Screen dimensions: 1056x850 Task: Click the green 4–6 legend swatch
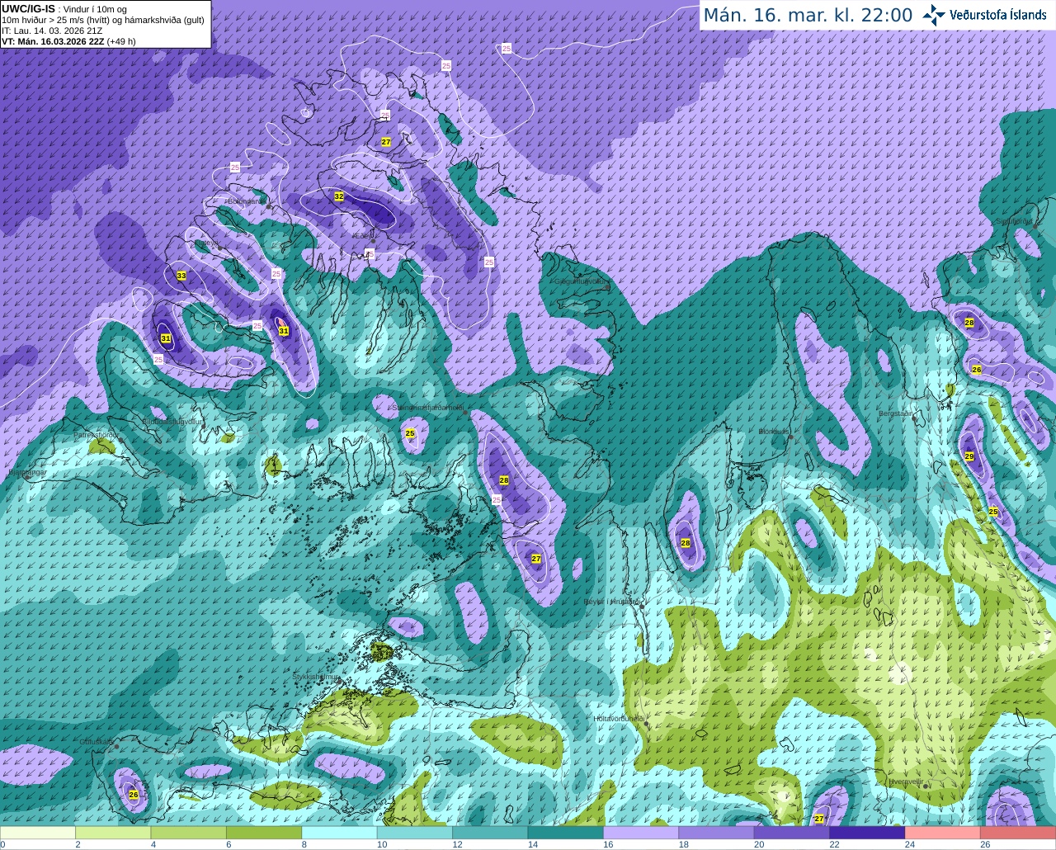click(x=189, y=833)
